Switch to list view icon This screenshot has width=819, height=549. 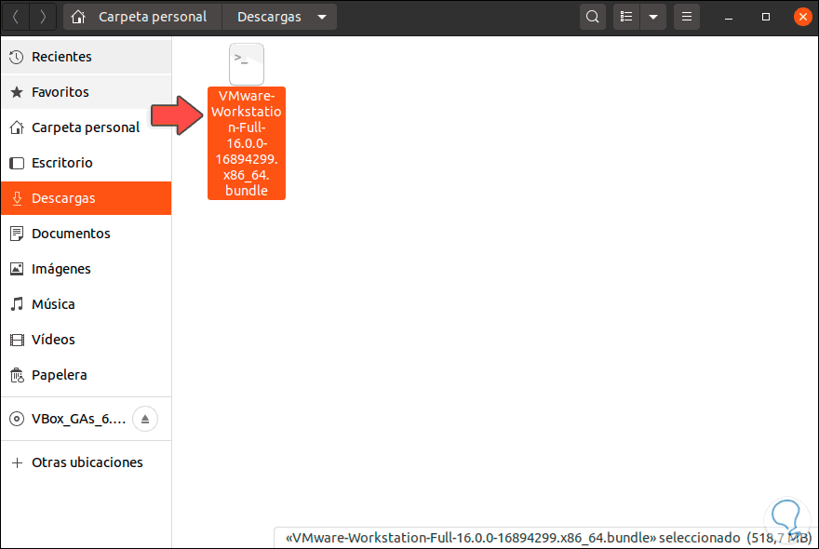tap(625, 18)
